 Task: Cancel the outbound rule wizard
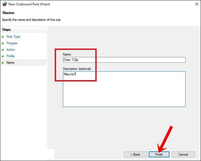183,154
